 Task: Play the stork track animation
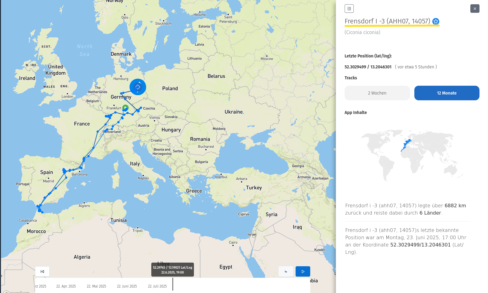tap(303, 271)
